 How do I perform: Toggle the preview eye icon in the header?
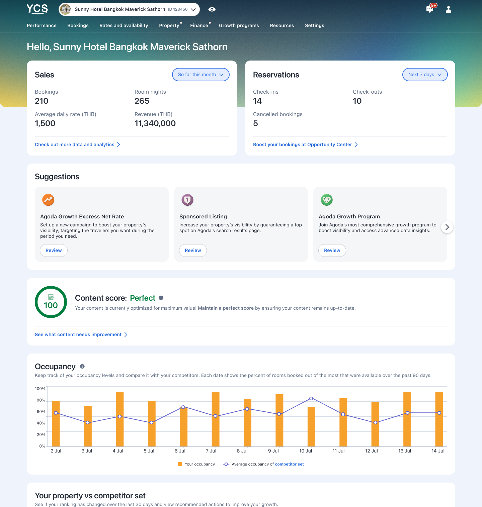(x=212, y=9)
